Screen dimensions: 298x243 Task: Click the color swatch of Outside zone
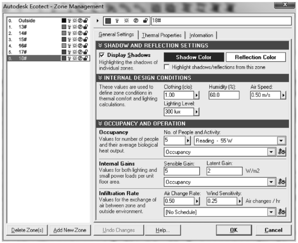[64, 21]
